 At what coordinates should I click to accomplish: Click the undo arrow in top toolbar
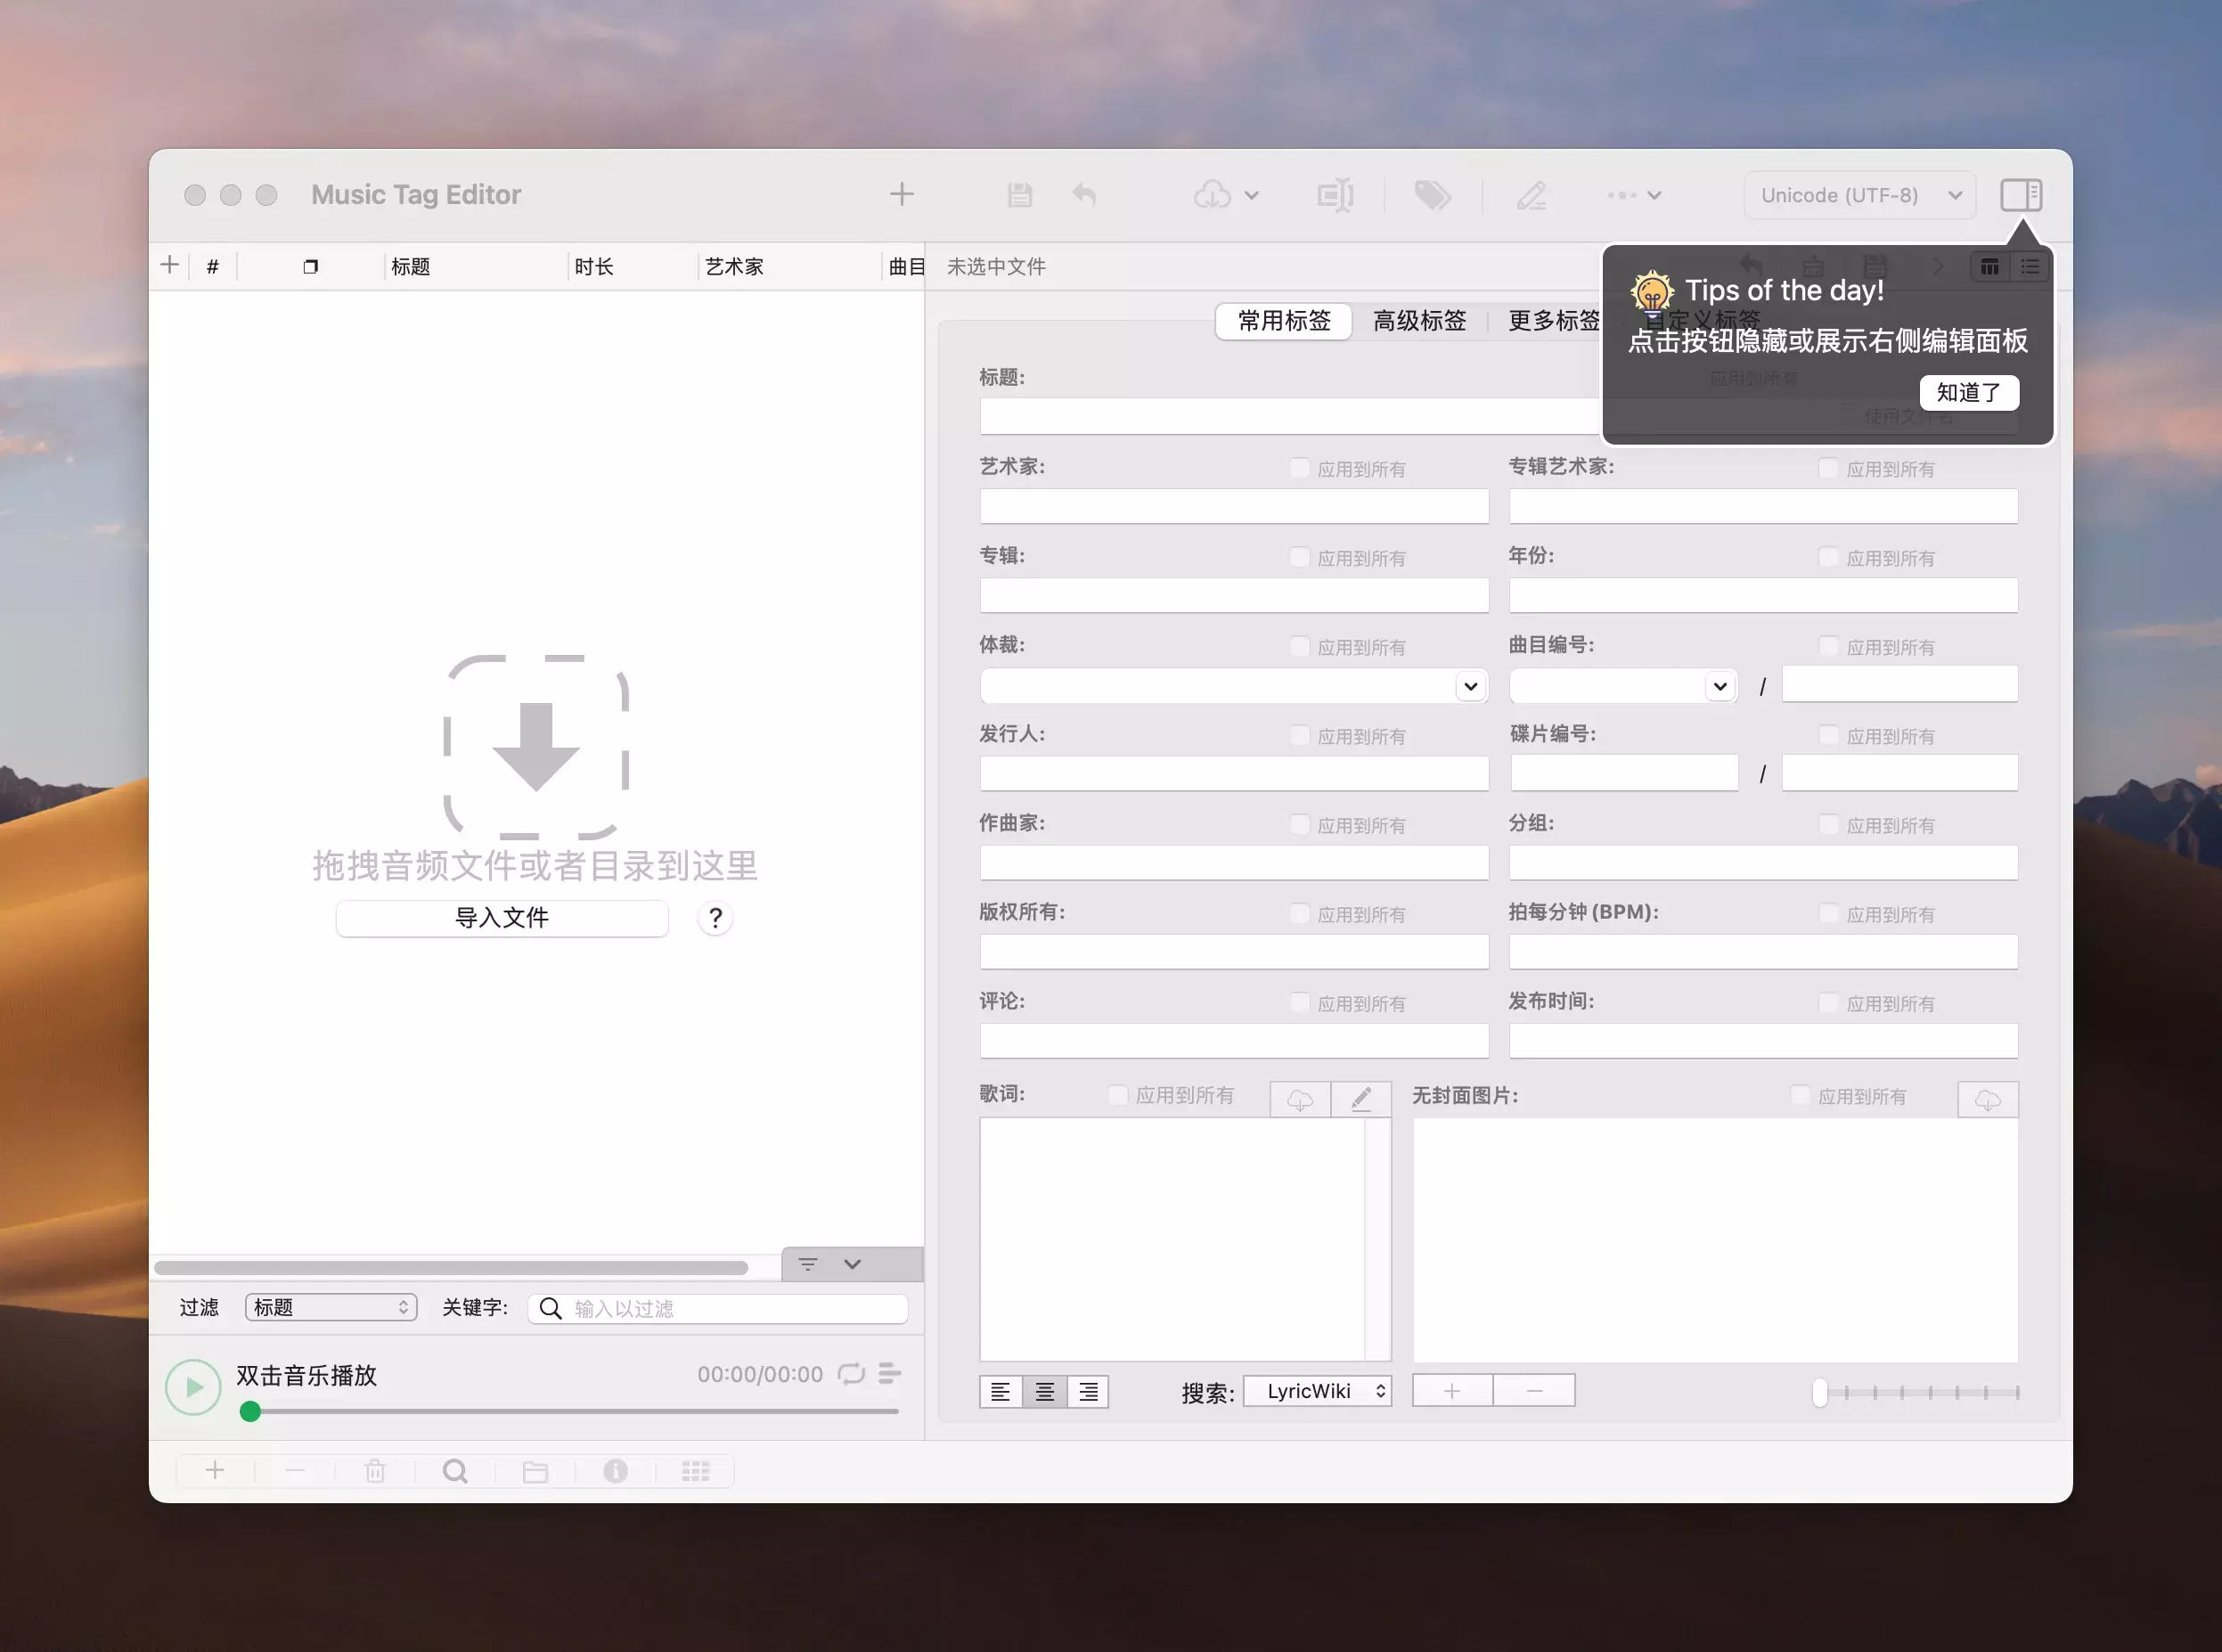1084,195
